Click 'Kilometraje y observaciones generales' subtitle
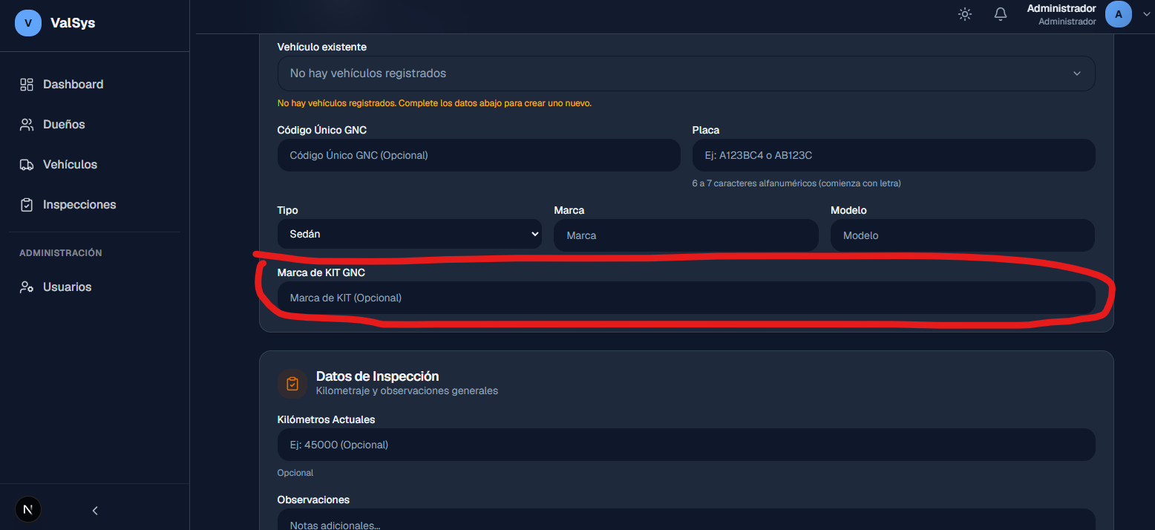This screenshot has height=530, width=1155. pyautogui.click(x=407, y=390)
